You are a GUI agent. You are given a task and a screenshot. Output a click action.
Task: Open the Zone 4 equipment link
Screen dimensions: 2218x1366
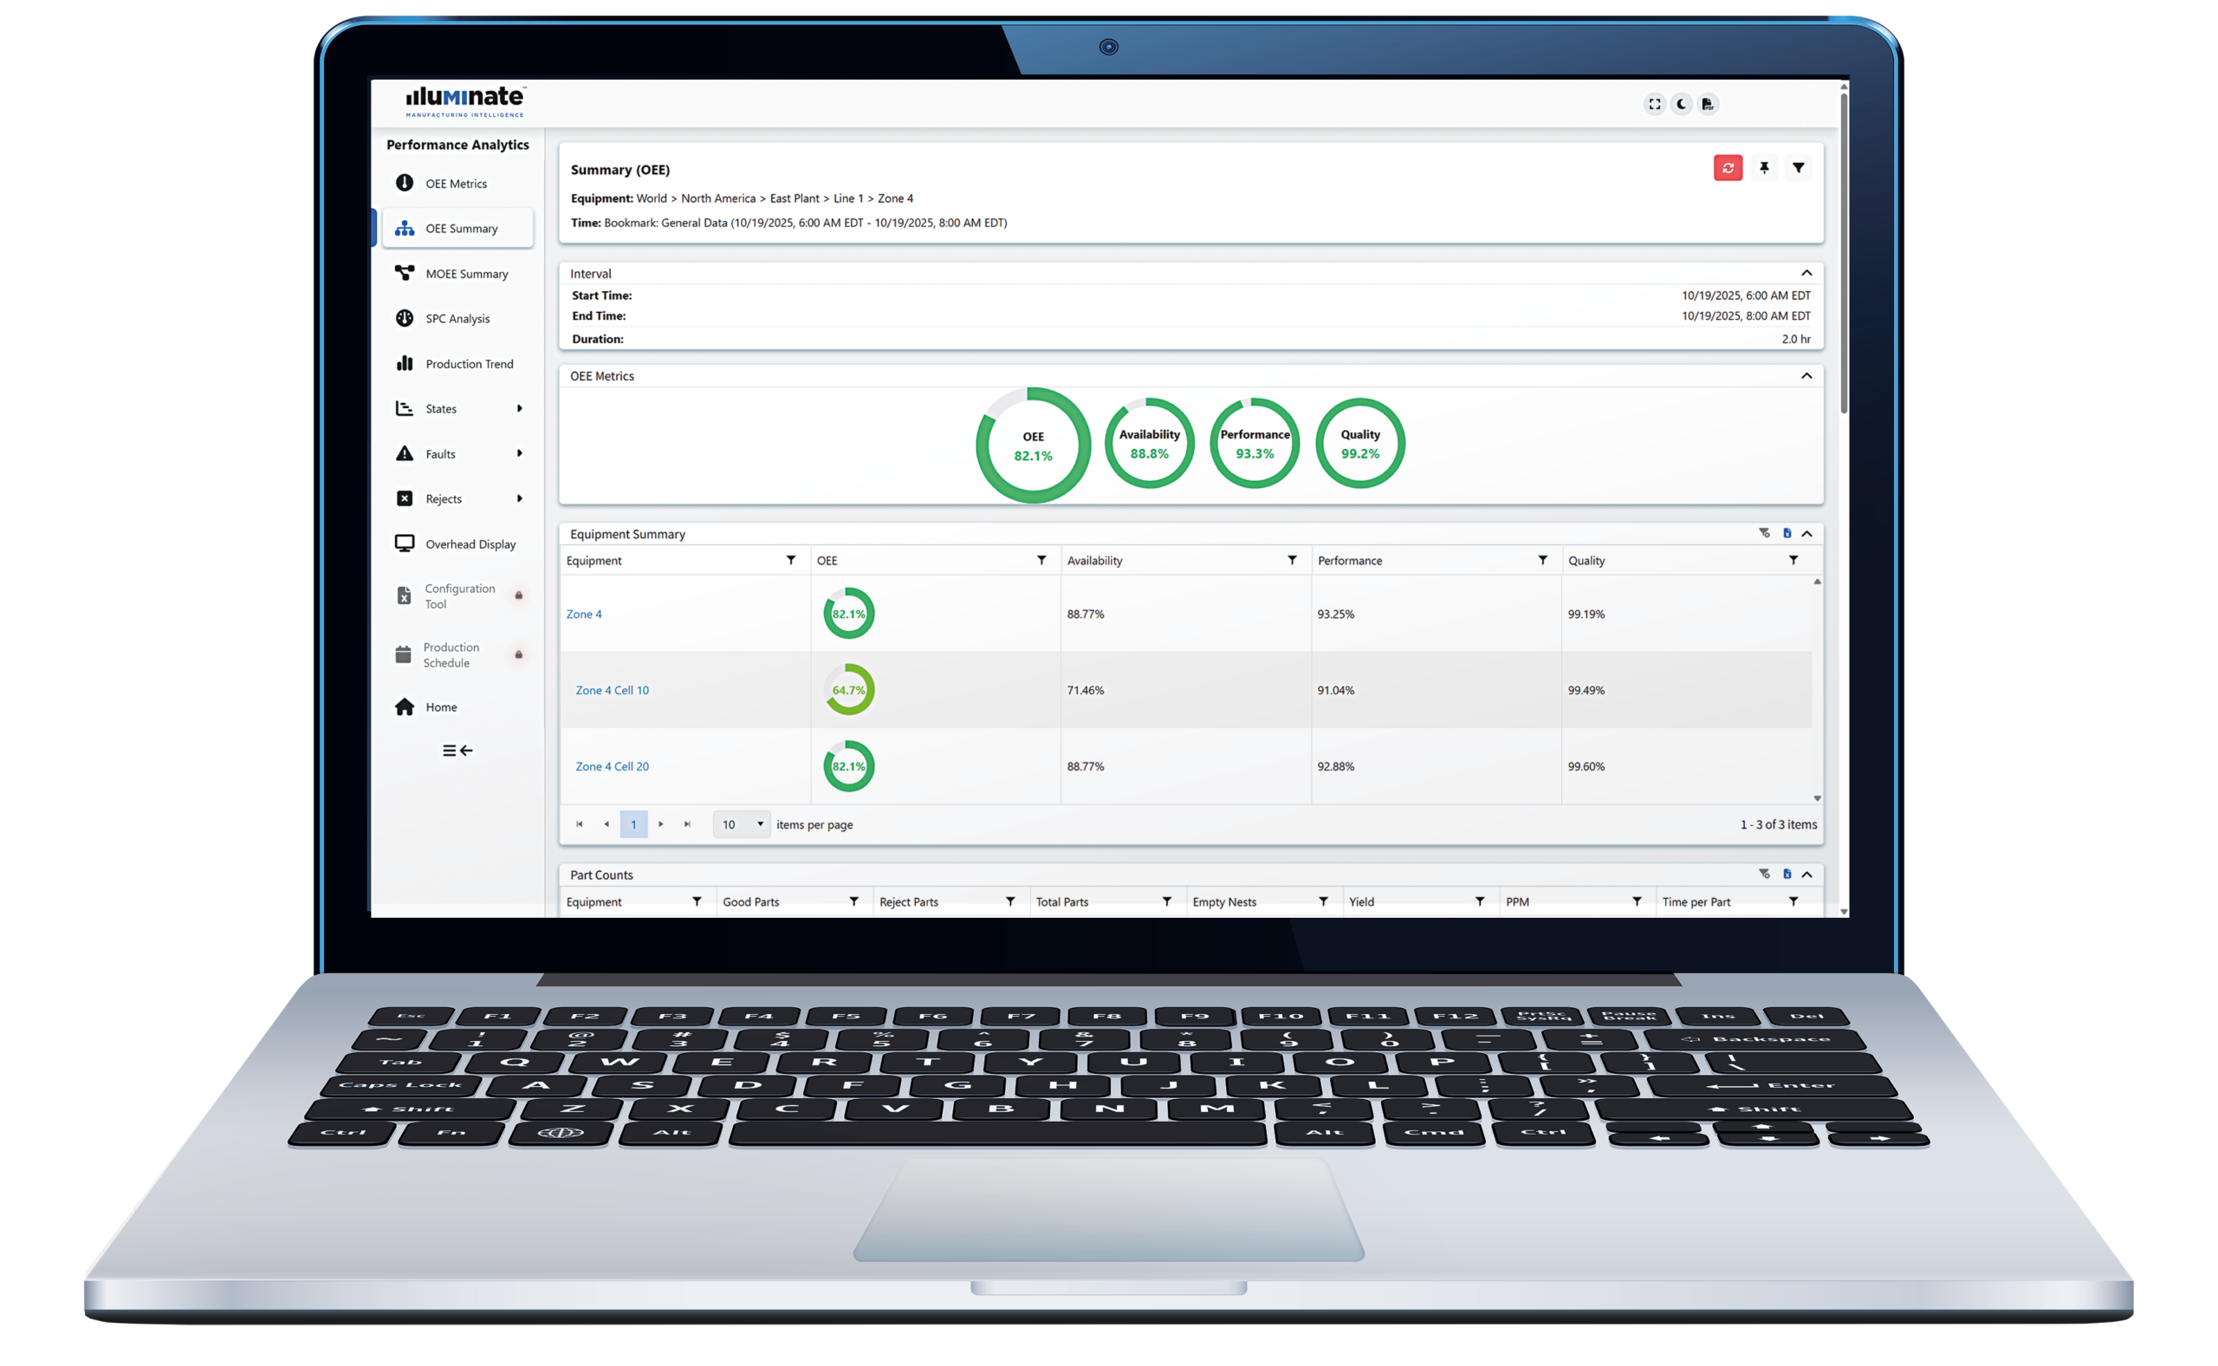point(583,615)
